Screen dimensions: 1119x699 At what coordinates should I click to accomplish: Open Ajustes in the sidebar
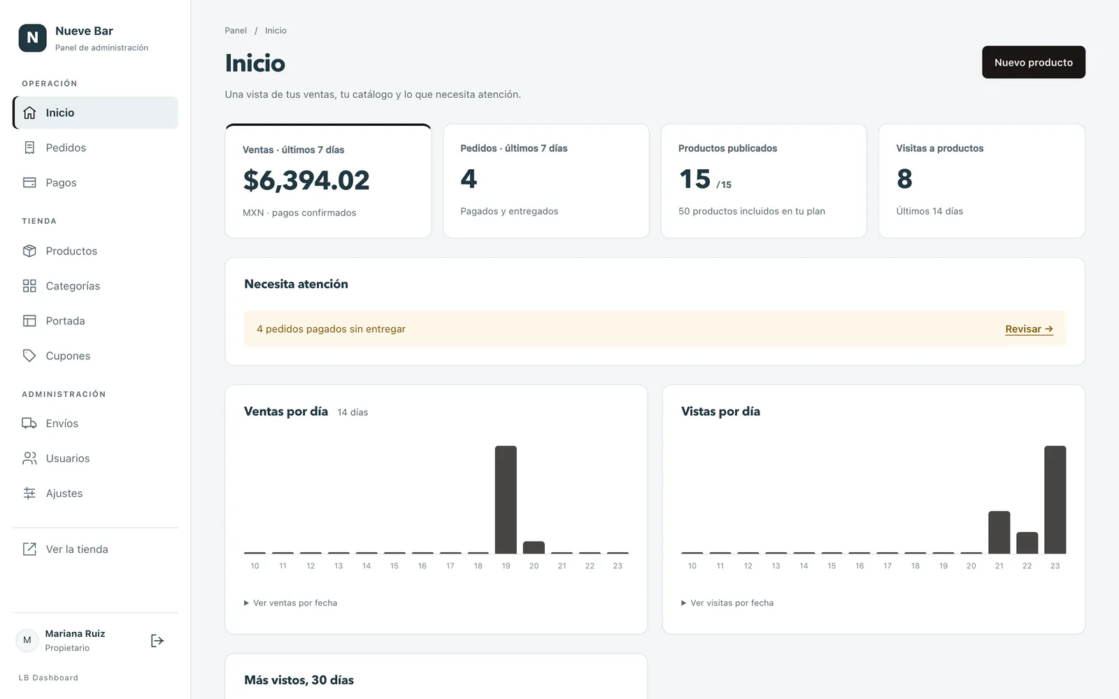tap(95, 493)
